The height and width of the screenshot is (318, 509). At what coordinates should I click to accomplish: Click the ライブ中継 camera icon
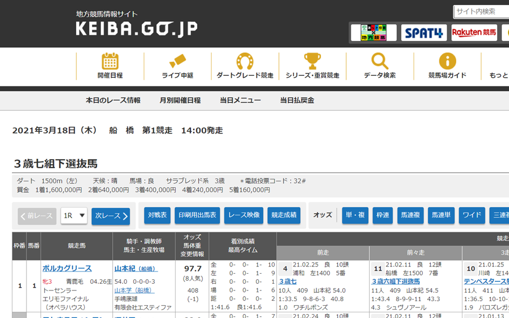coord(177,61)
